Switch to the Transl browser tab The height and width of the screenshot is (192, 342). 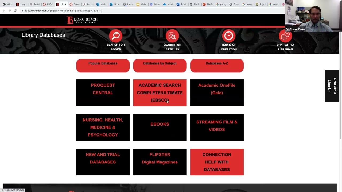point(235,4)
